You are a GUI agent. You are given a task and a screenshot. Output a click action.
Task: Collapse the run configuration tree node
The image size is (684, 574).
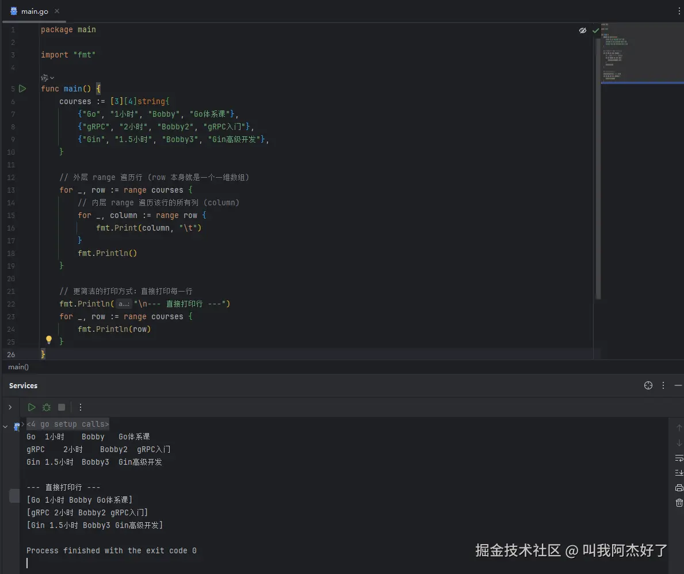pyautogui.click(x=5, y=427)
